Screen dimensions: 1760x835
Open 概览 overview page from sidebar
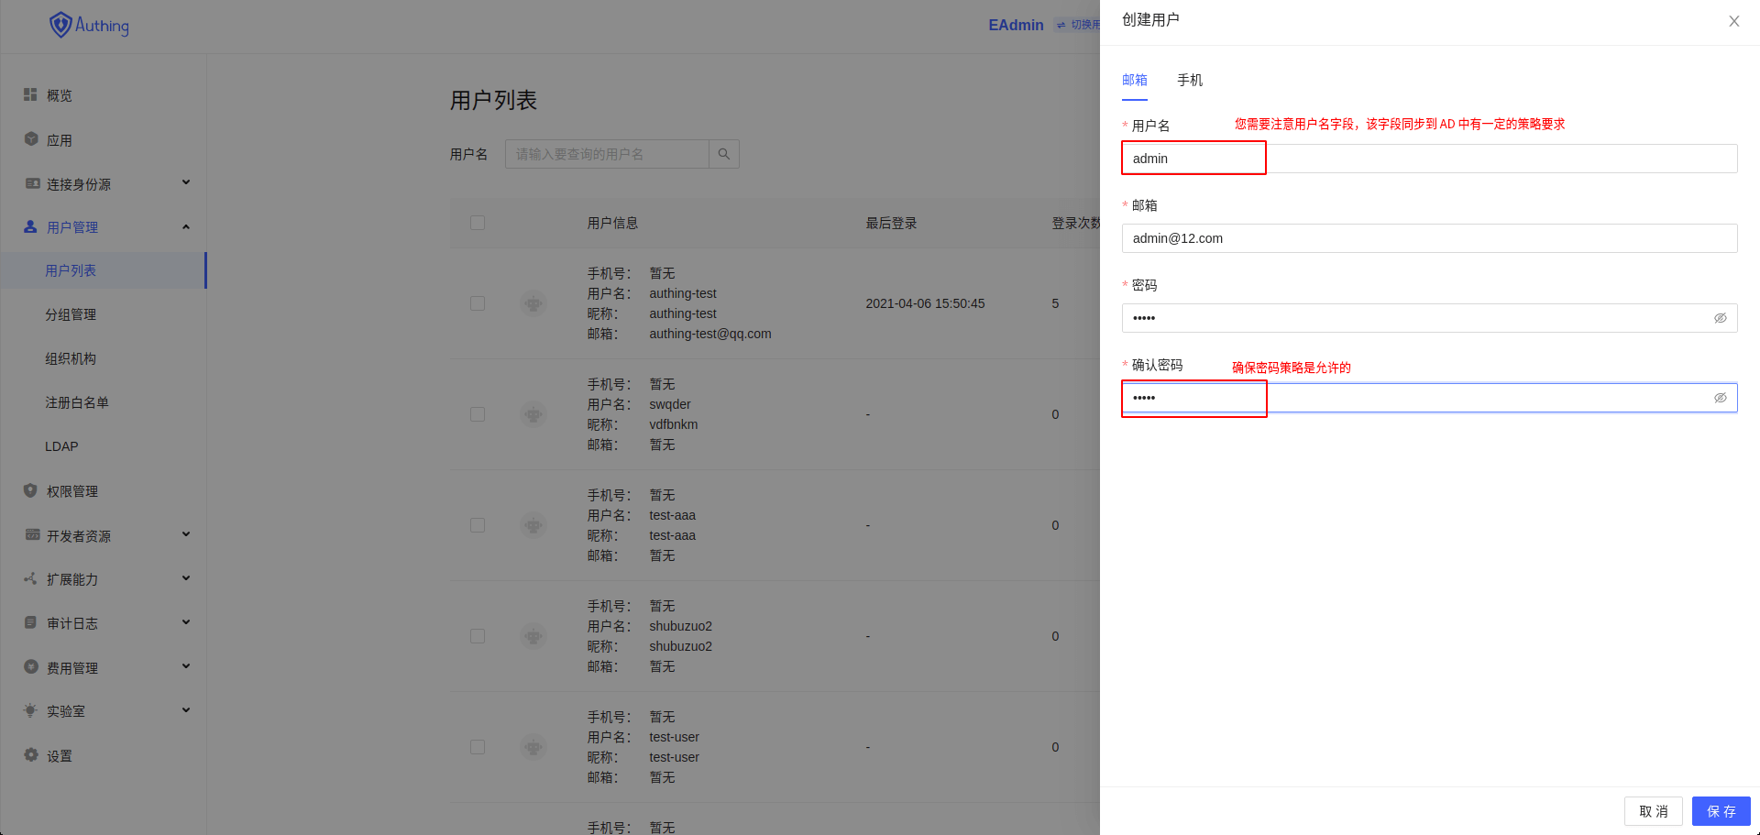60,94
